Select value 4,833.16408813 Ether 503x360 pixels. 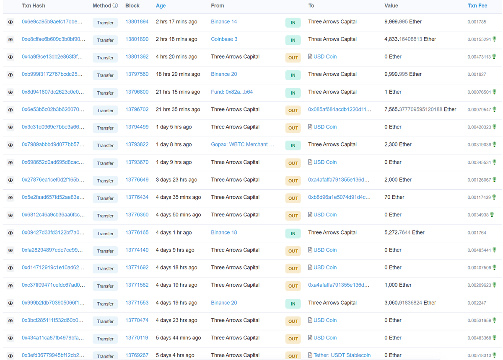pyautogui.click(x=410, y=39)
